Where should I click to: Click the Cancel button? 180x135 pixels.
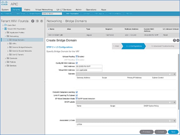click(x=161, y=132)
